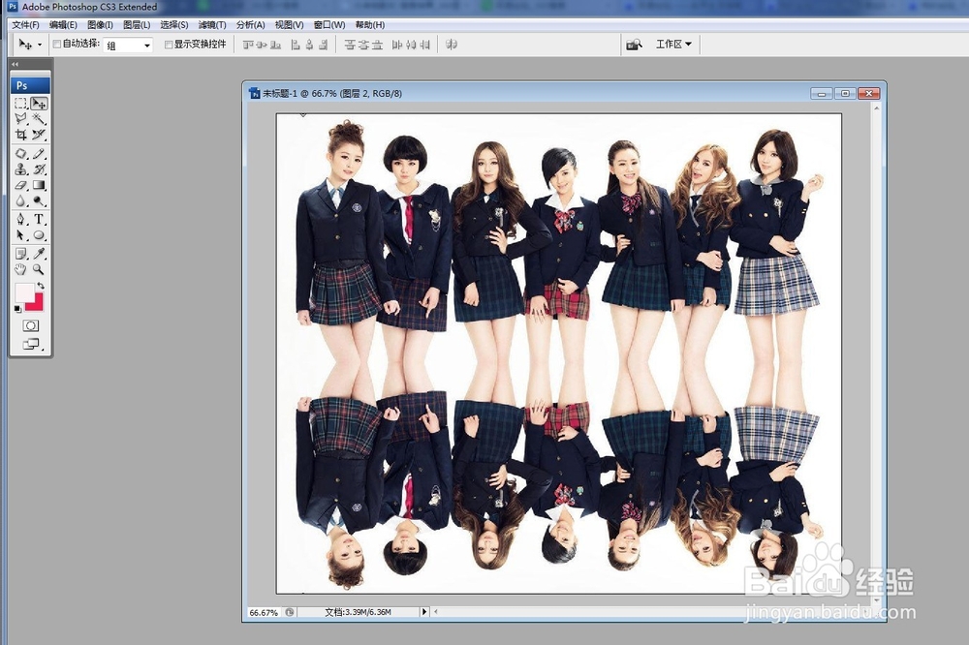The width and height of the screenshot is (969, 645).
Task: Select the Clone Stamp tool
Action: click(20, 169)
